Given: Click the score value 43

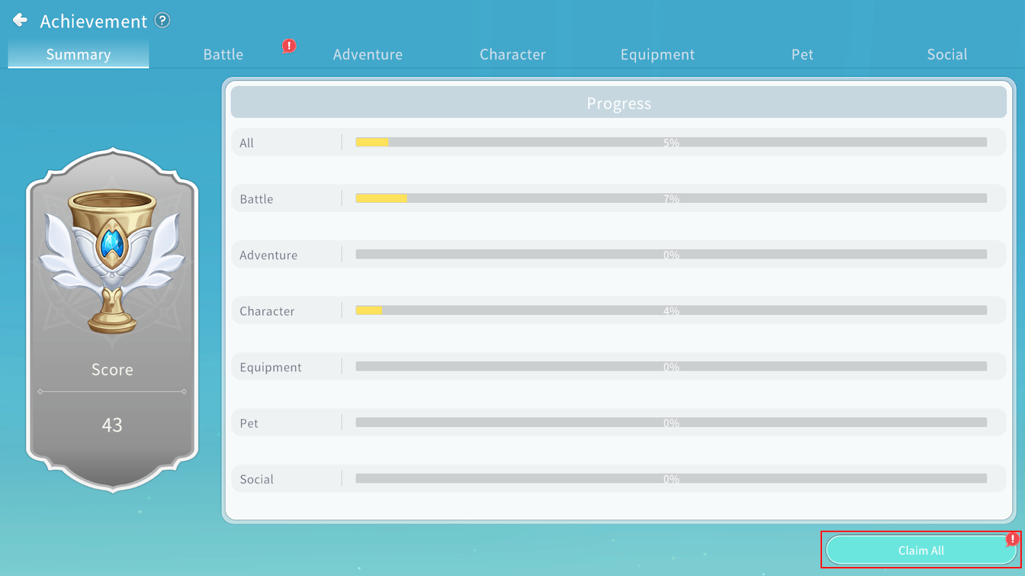Looking at the screenshot, I should click(112, 425).
